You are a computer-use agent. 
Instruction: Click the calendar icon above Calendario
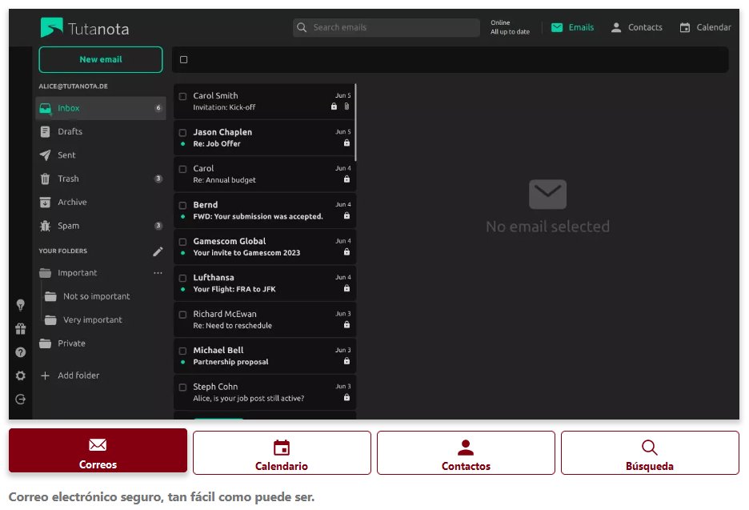point(282,448)
